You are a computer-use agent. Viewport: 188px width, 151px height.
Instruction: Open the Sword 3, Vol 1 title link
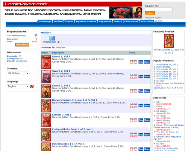point(61,86)
